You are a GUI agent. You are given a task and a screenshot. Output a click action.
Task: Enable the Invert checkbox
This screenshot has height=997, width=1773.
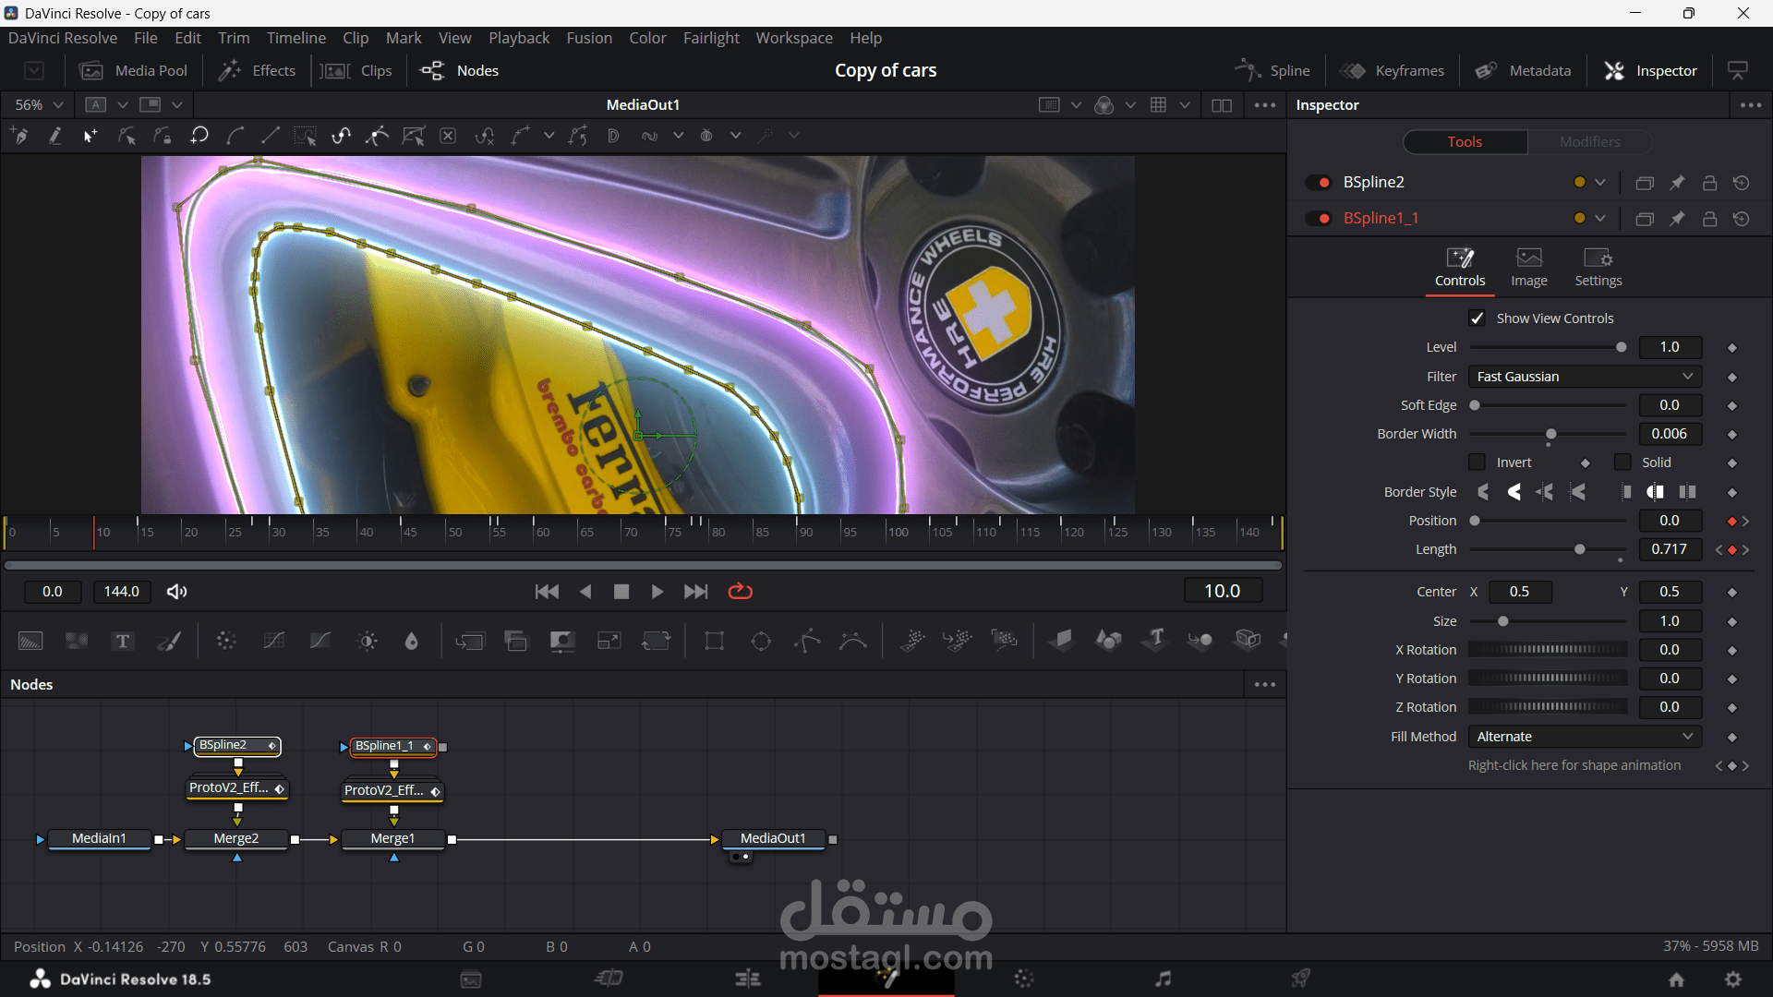point(1477,462)
